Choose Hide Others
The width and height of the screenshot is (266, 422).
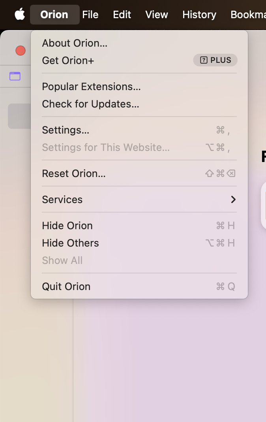pyautogui.click(x=70, y=243)
